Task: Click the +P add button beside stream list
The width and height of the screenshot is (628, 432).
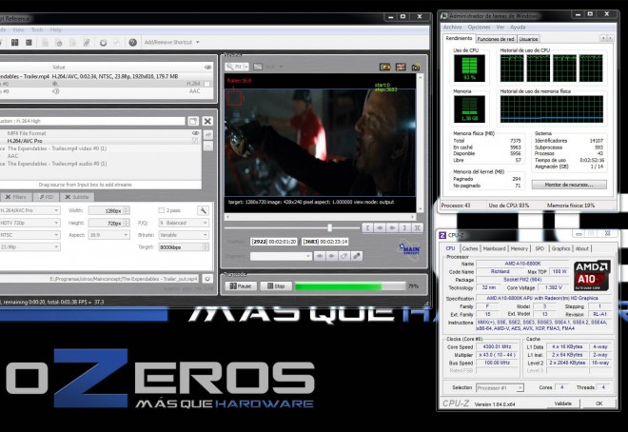Action: tap(208, 135)
